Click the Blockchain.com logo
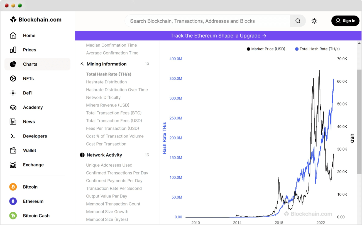This screenshot has width=362, height=225. (x=36, y=20)
